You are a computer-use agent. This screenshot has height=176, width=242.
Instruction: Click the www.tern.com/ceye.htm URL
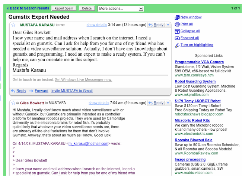click(194, 75)
